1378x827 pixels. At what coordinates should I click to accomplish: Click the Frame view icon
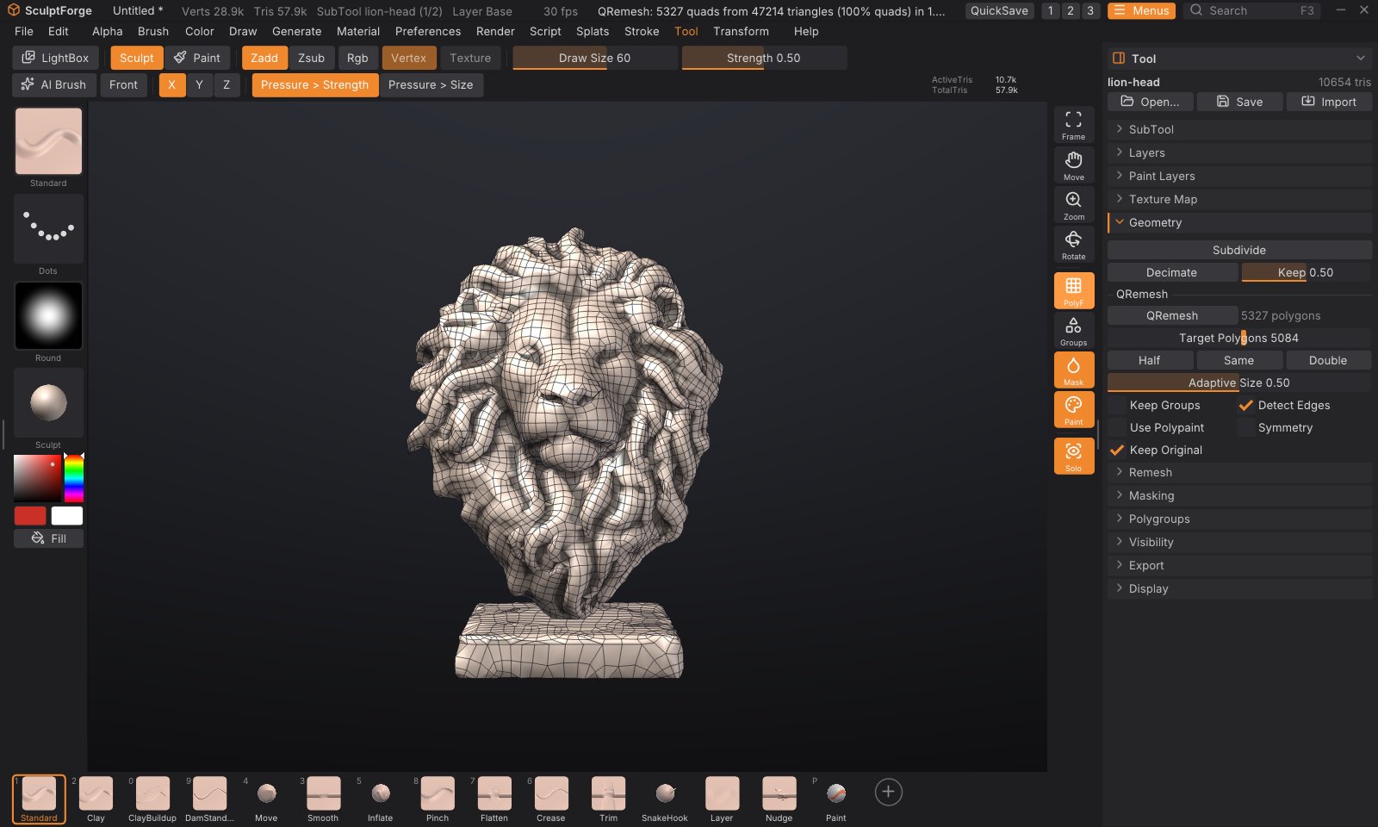click(x=1073, y=125)
